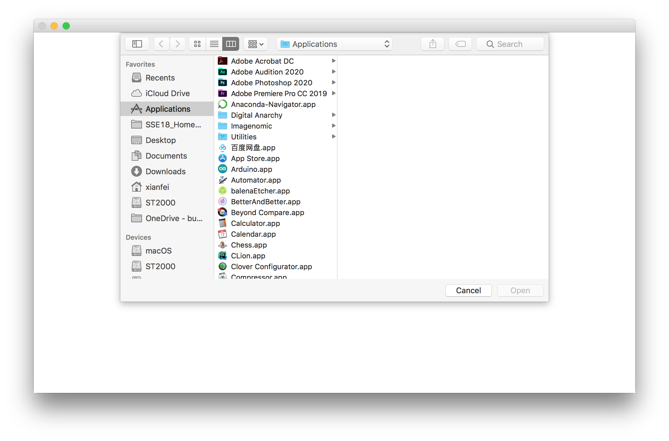
Task: Select column view mode
Action: pyautogui.click(x=231, y=44)
